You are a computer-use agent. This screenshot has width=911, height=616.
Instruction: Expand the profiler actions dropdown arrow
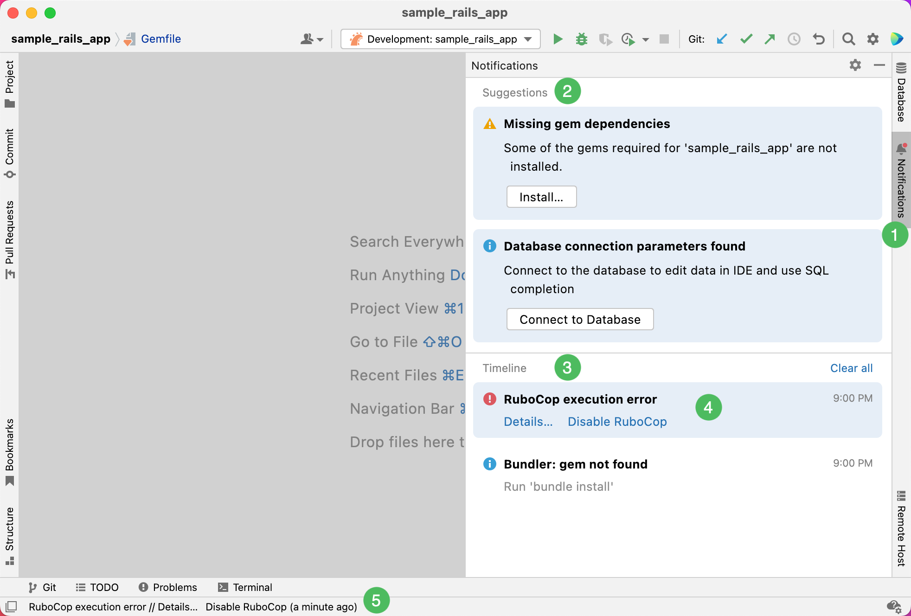click(x=645, y=39)
